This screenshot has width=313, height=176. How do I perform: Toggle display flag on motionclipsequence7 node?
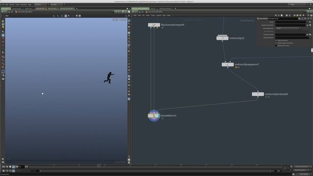click(232, 65)
